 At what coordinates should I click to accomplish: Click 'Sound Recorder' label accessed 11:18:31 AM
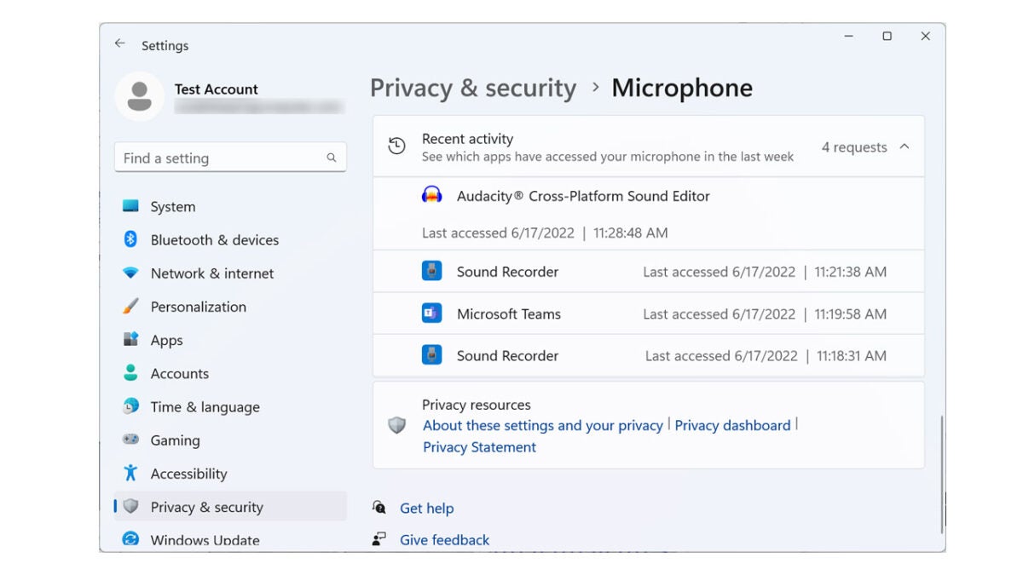pyautogui.click(x=507, y=355)
